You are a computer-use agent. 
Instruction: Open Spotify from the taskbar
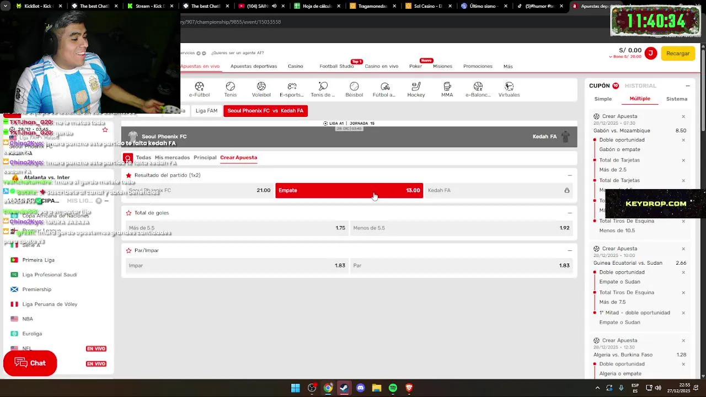393,388
